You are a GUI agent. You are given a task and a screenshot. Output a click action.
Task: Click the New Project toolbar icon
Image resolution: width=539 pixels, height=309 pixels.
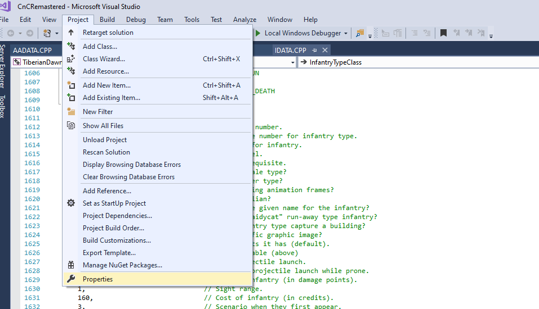47,33
